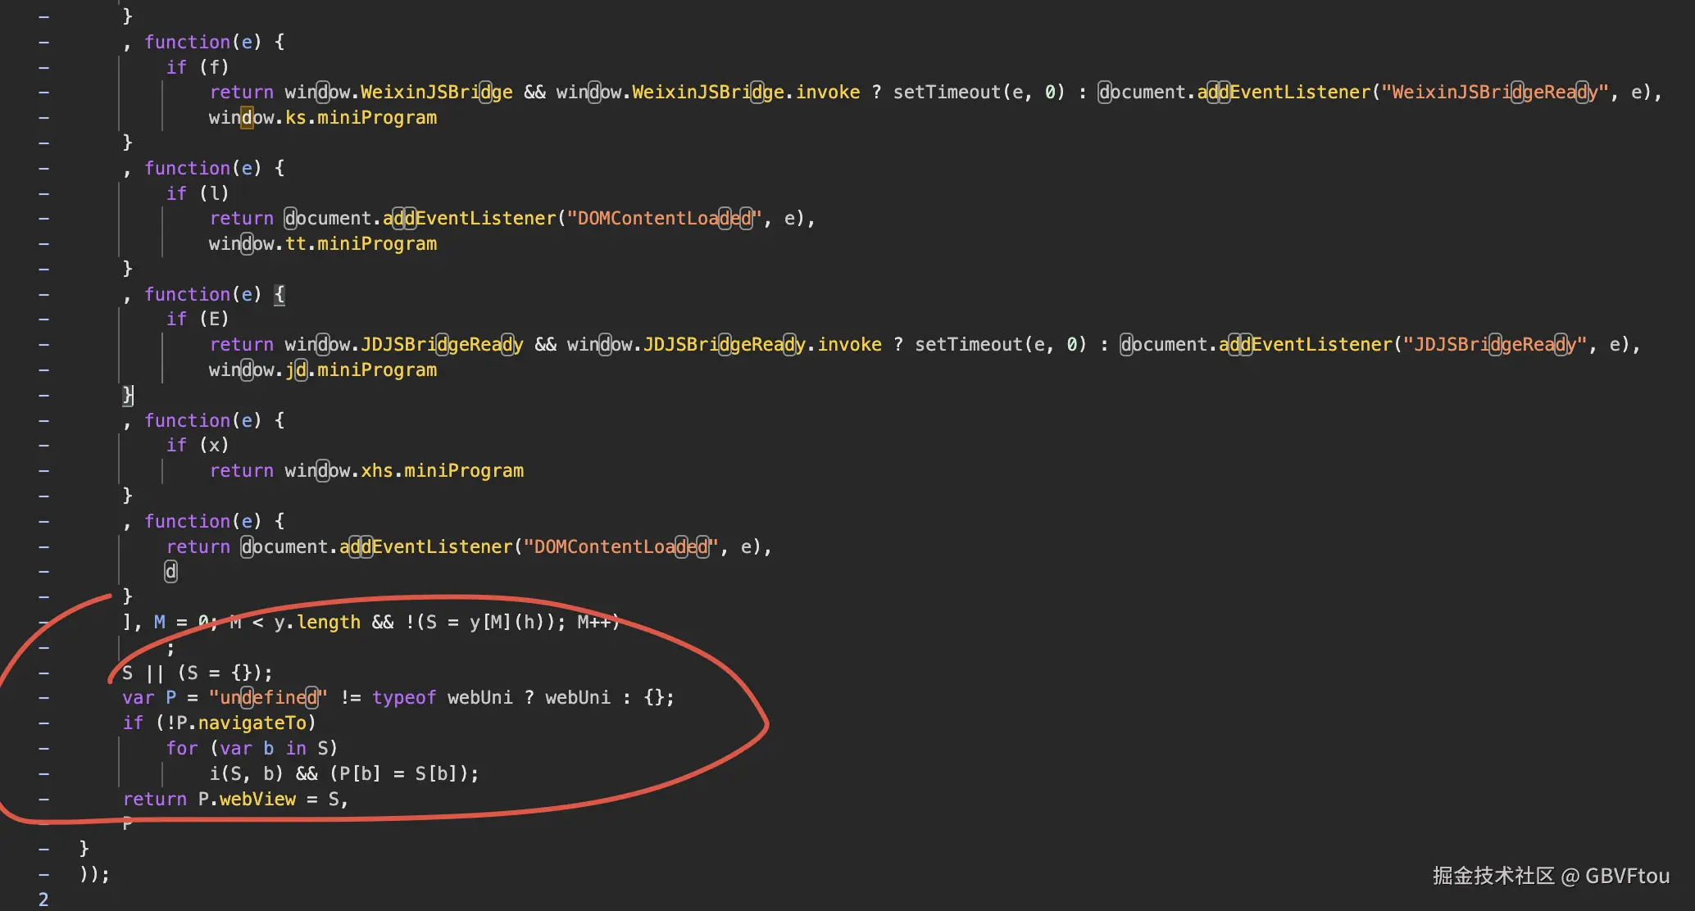This screenshot has height=911, width=1695.
Task: Click on window.ks.miniProgram expression
Action: [322, 117]
